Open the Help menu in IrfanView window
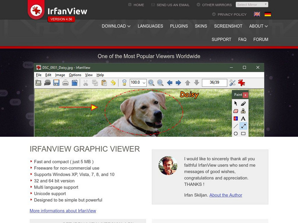 tap(100, 75)
